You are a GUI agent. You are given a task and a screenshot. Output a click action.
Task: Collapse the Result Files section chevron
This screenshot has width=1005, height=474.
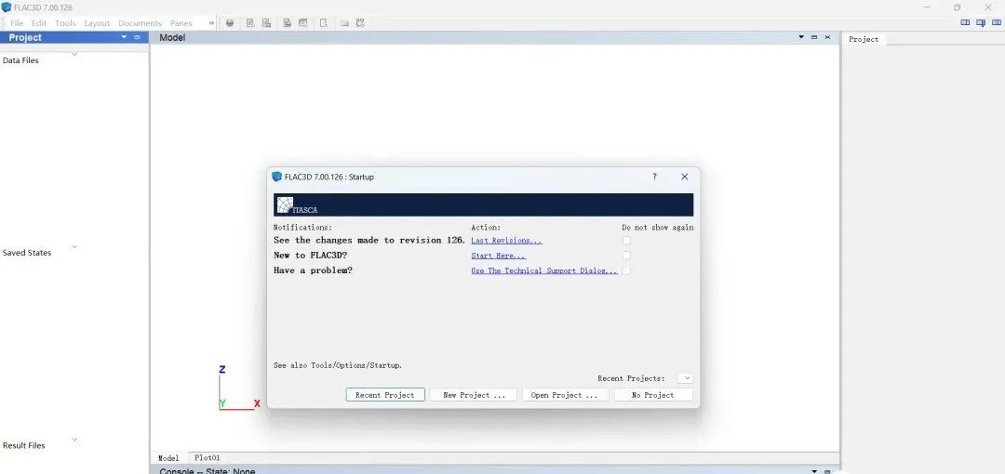(74, 439)
